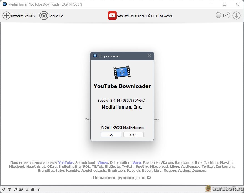Click the Версия 3.9.14 (0807) (64-bit) text
This screenshot has height=193, width=244.
[121, 101]
